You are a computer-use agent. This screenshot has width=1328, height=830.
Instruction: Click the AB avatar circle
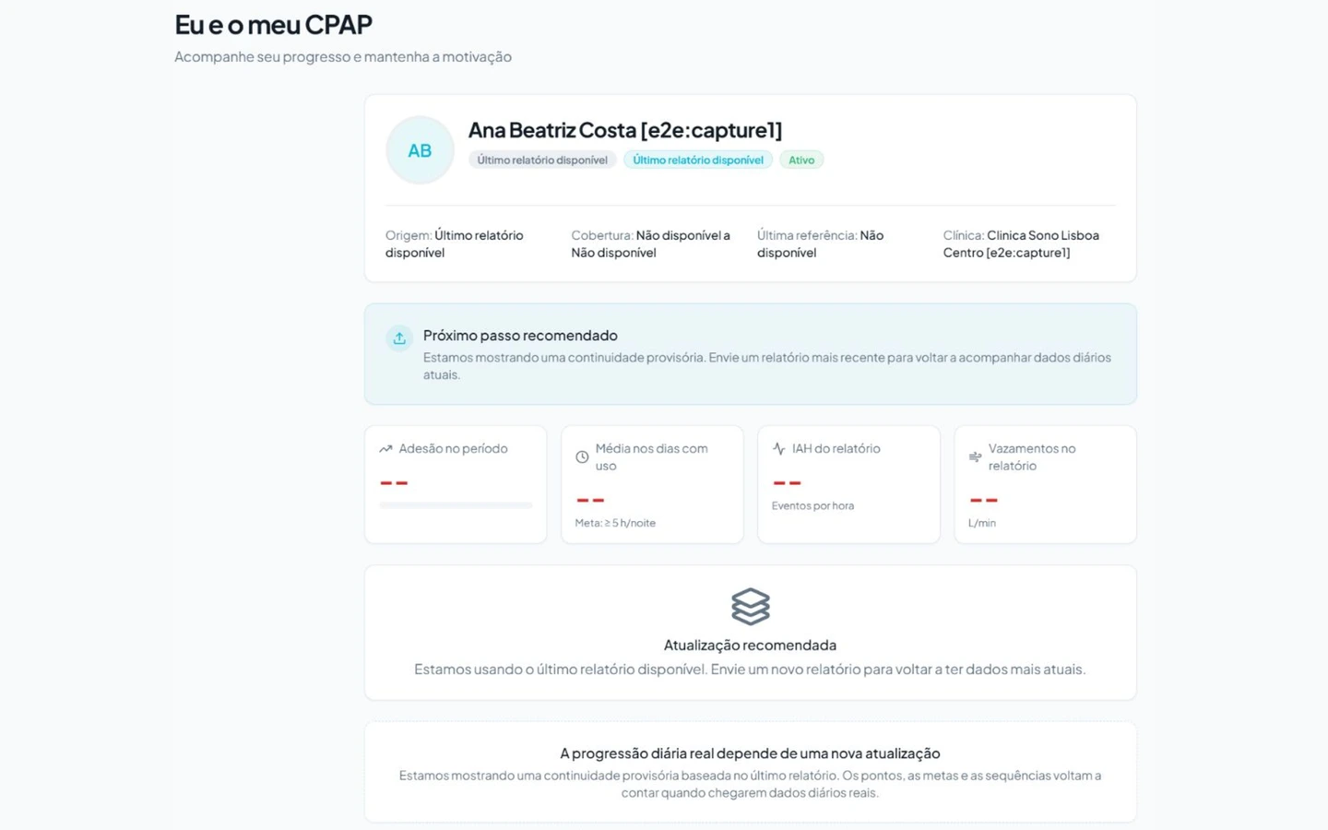click(420, 150)
